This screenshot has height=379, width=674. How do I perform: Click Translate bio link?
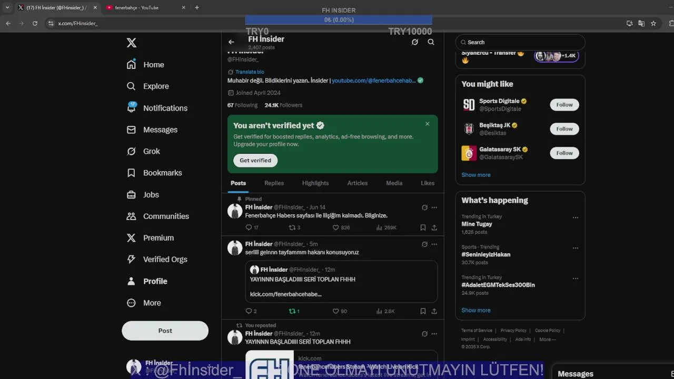point(250,72)
